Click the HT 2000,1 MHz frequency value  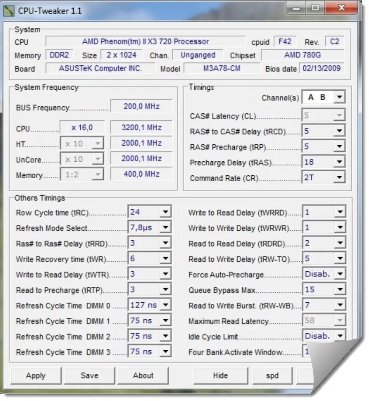point(141,143)
